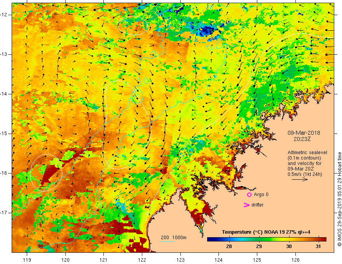
Task: Click the '28' value on the color scale
Action: pos(229,247)
